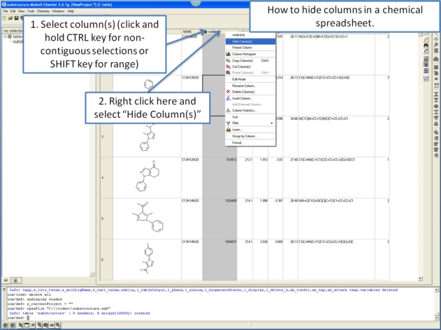Click the Cut Column(s) scissors icon
This screenshot has width=441, height=330.
[x=229, y=66]
